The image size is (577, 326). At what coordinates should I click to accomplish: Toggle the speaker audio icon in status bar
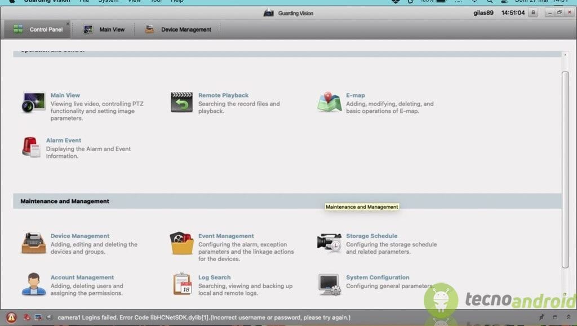point(50,317)
